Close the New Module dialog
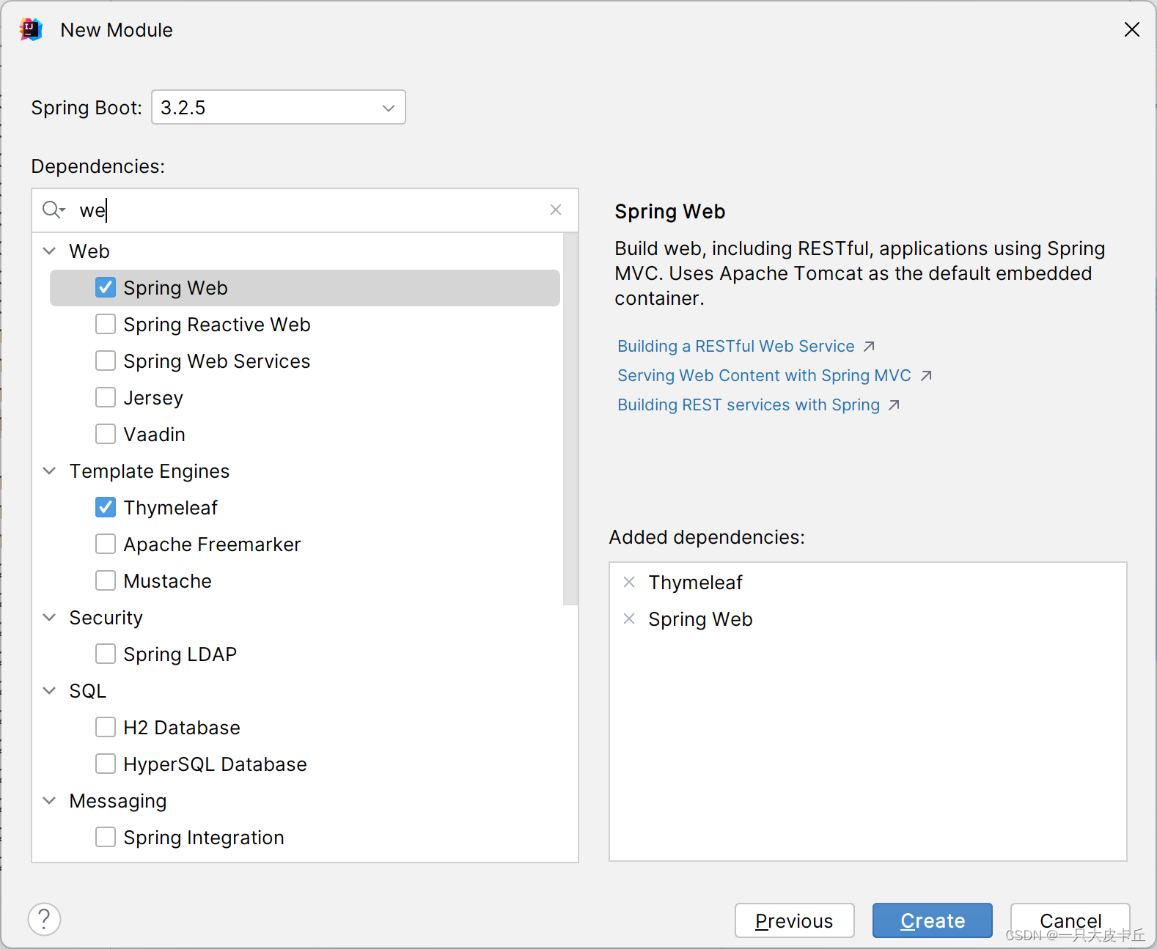The image size is (1157, 949). (1132, 29)
